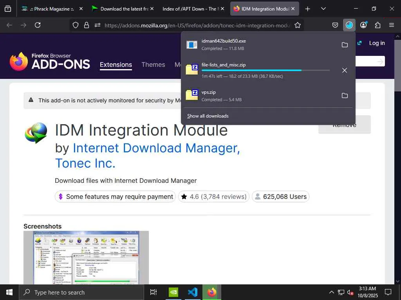Click the file-lists_and_misc.zip archive icon
Viewport: 401px width, 300px height.
click(192, 69)
